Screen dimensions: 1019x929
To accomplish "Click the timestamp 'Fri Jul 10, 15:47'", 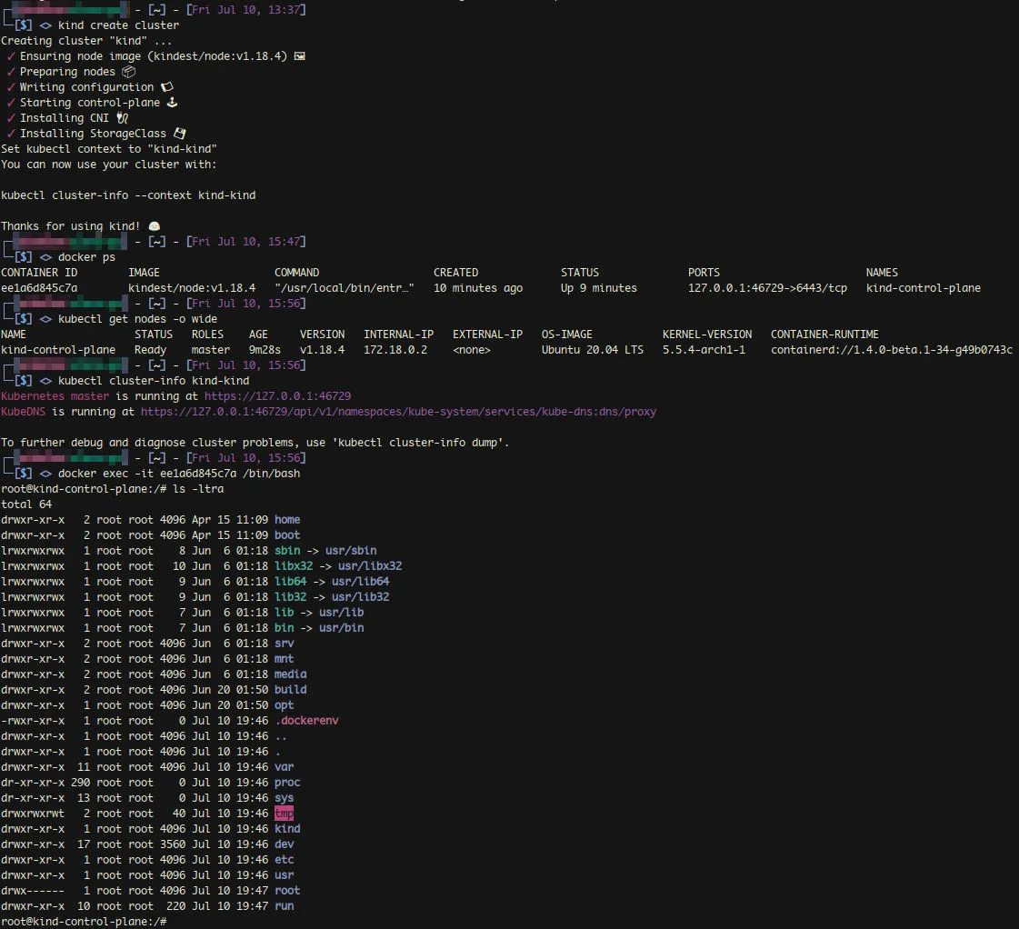I will [x=245, y=242].
